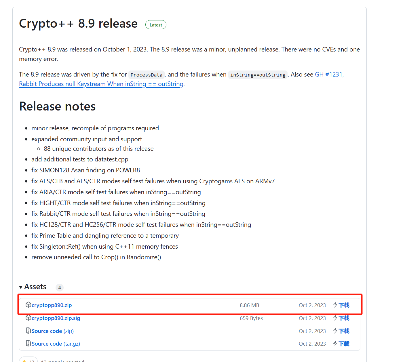Click the Source code (zip) link
Image resolution: width=407 pixels, height=362 pixels.
pos(52,331)
